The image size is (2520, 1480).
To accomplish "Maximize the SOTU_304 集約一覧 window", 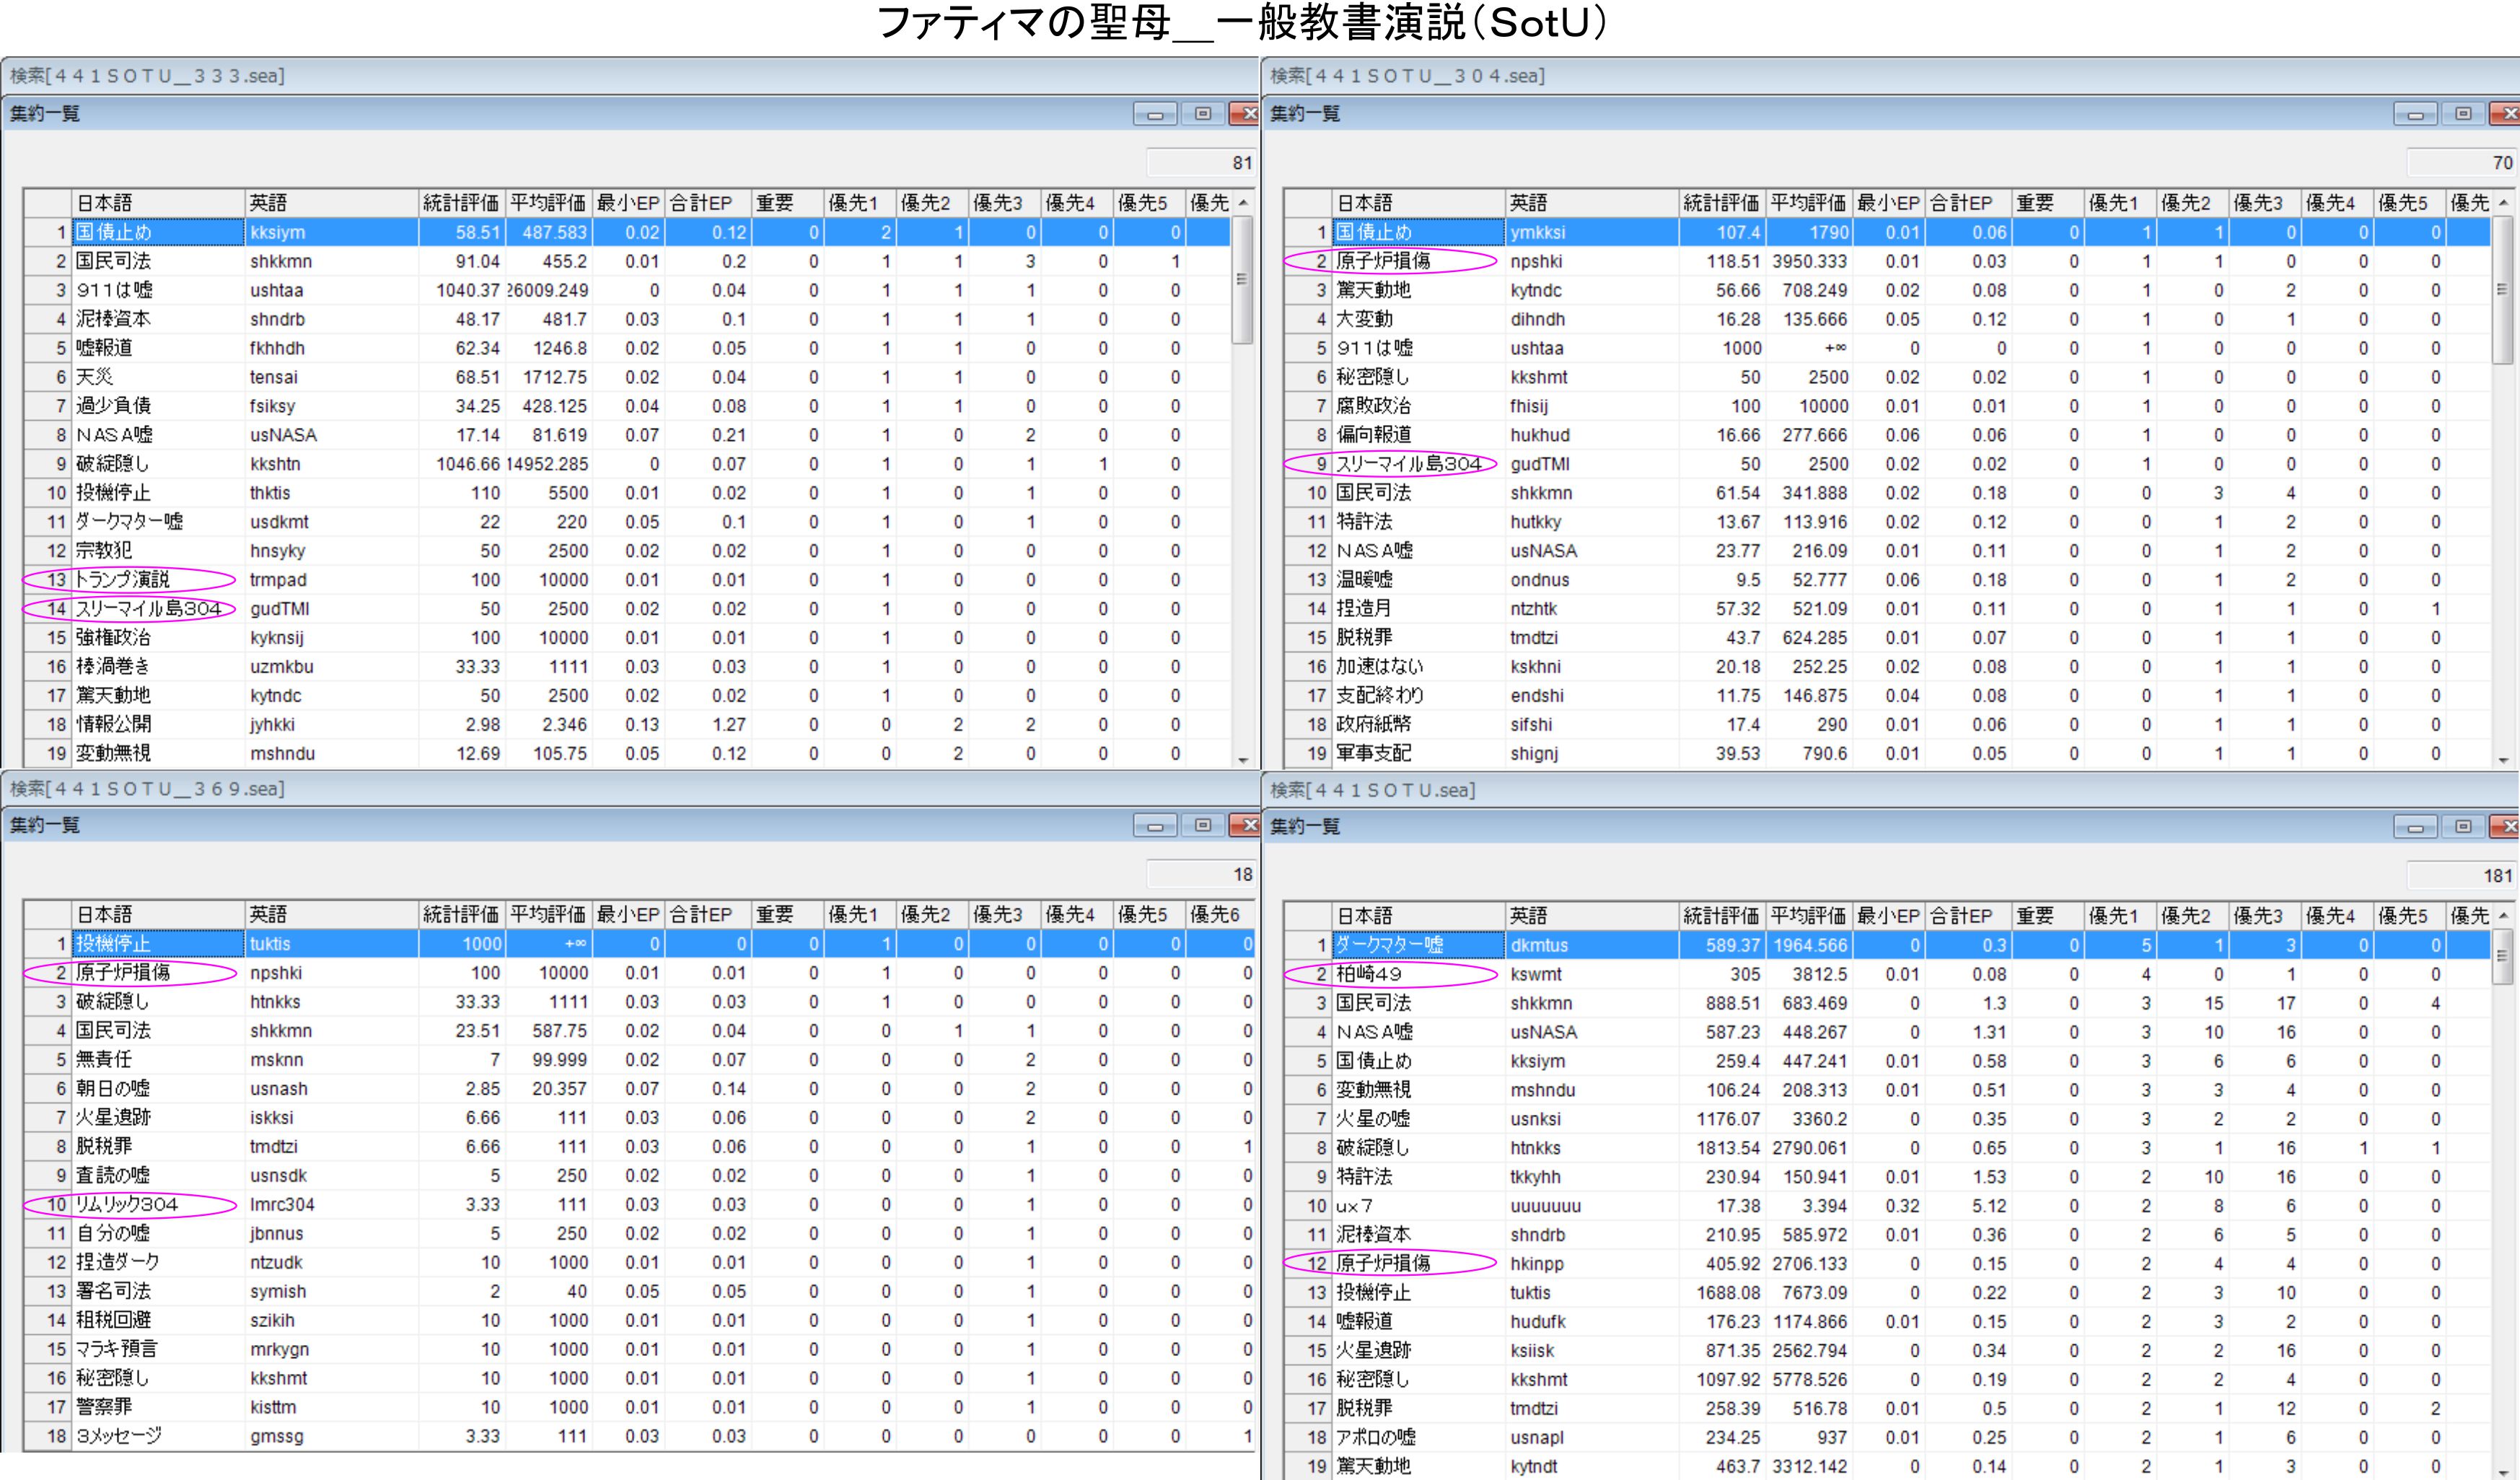I will [x=2463, y=114].
